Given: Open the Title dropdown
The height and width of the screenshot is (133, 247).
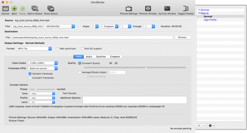Looking at the screenshot, I should (x=43, y=27).
